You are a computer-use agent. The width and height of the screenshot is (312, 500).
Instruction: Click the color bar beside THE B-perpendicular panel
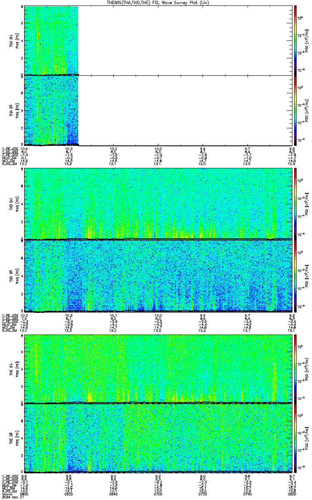click(295, 368)
